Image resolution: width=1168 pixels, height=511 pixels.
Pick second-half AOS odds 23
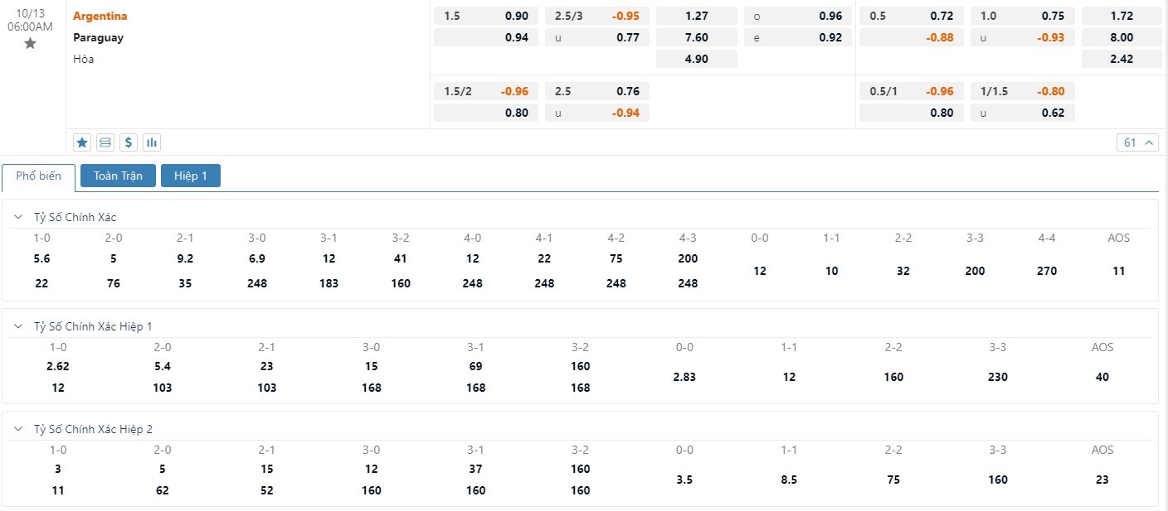(1102, 480)
